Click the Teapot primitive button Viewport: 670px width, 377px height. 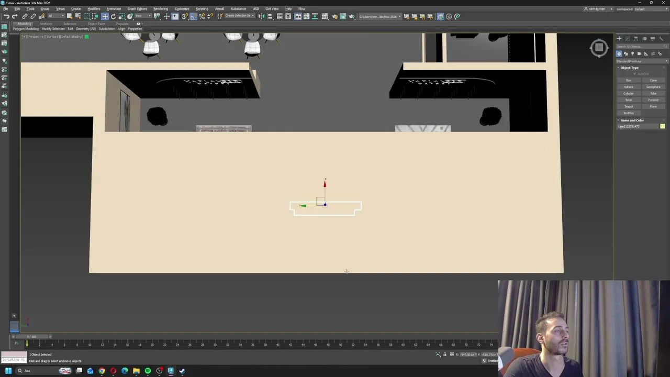click(x=629, y=106)
